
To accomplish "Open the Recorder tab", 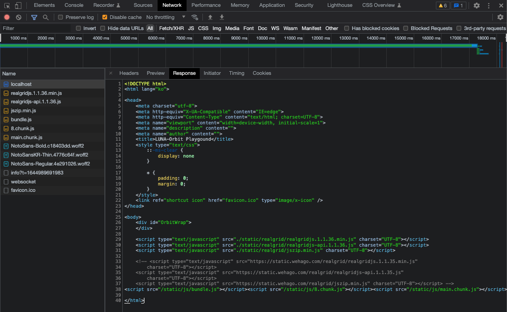I will click(x=106, y=5).
